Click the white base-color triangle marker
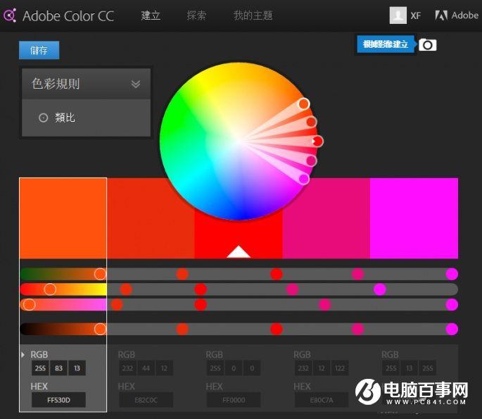This screenshot has height=419, width=482. click(x=239, y=251)
